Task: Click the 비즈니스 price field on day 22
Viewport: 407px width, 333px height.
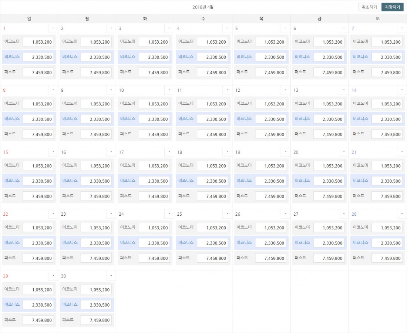Action: pos(38,243)
